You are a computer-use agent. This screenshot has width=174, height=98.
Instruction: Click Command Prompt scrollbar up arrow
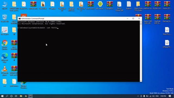coord(141,22)
